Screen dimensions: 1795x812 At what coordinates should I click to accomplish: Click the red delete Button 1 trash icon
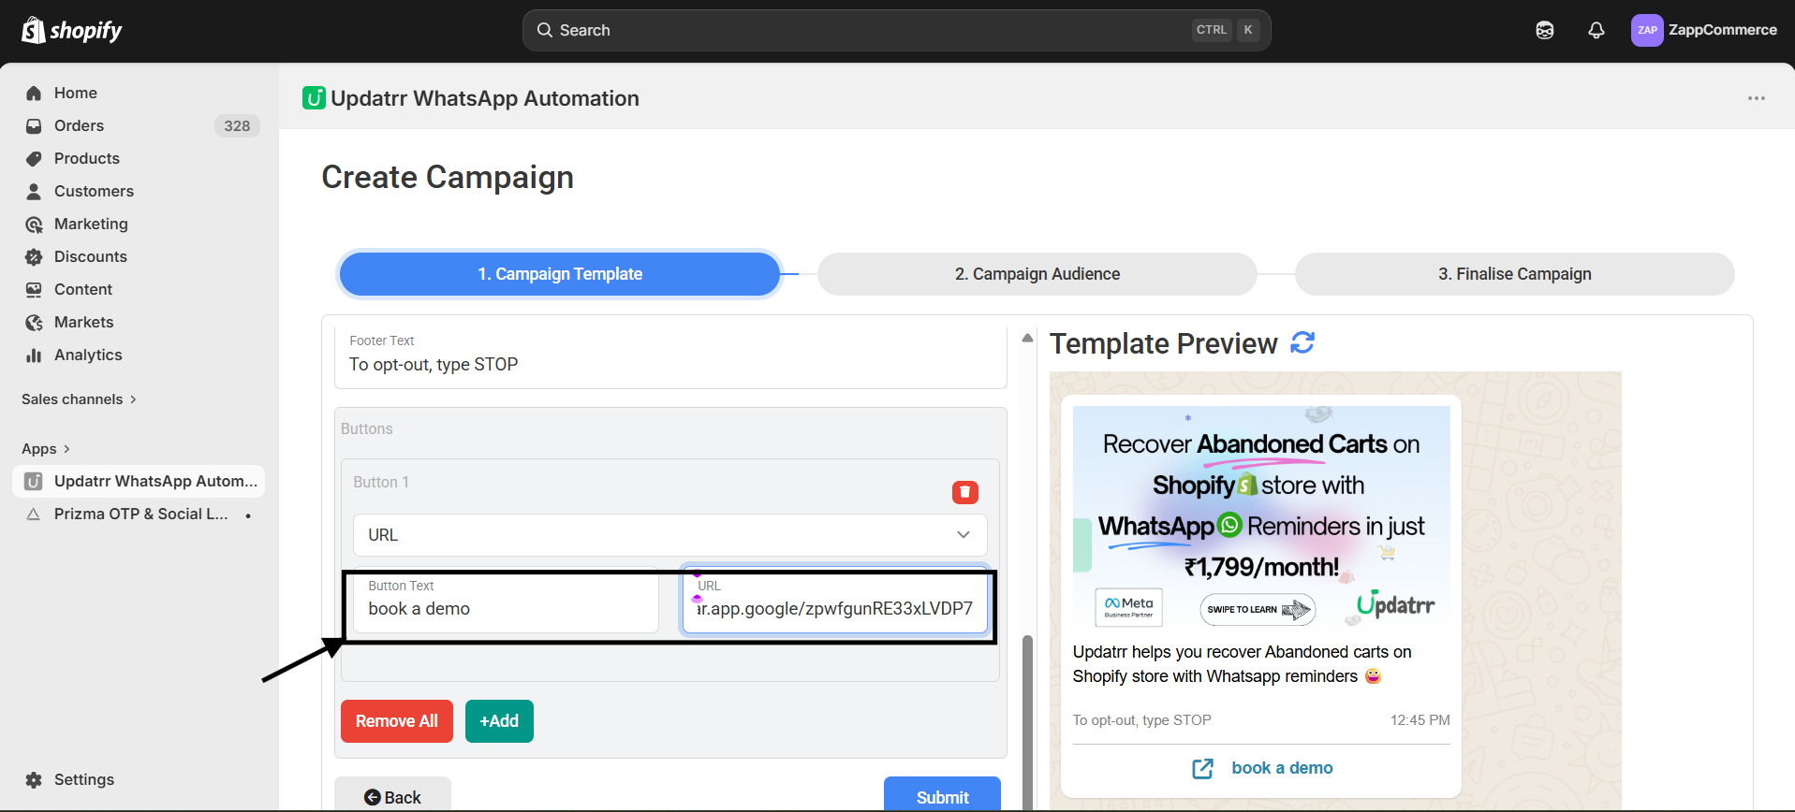point(964,492)
